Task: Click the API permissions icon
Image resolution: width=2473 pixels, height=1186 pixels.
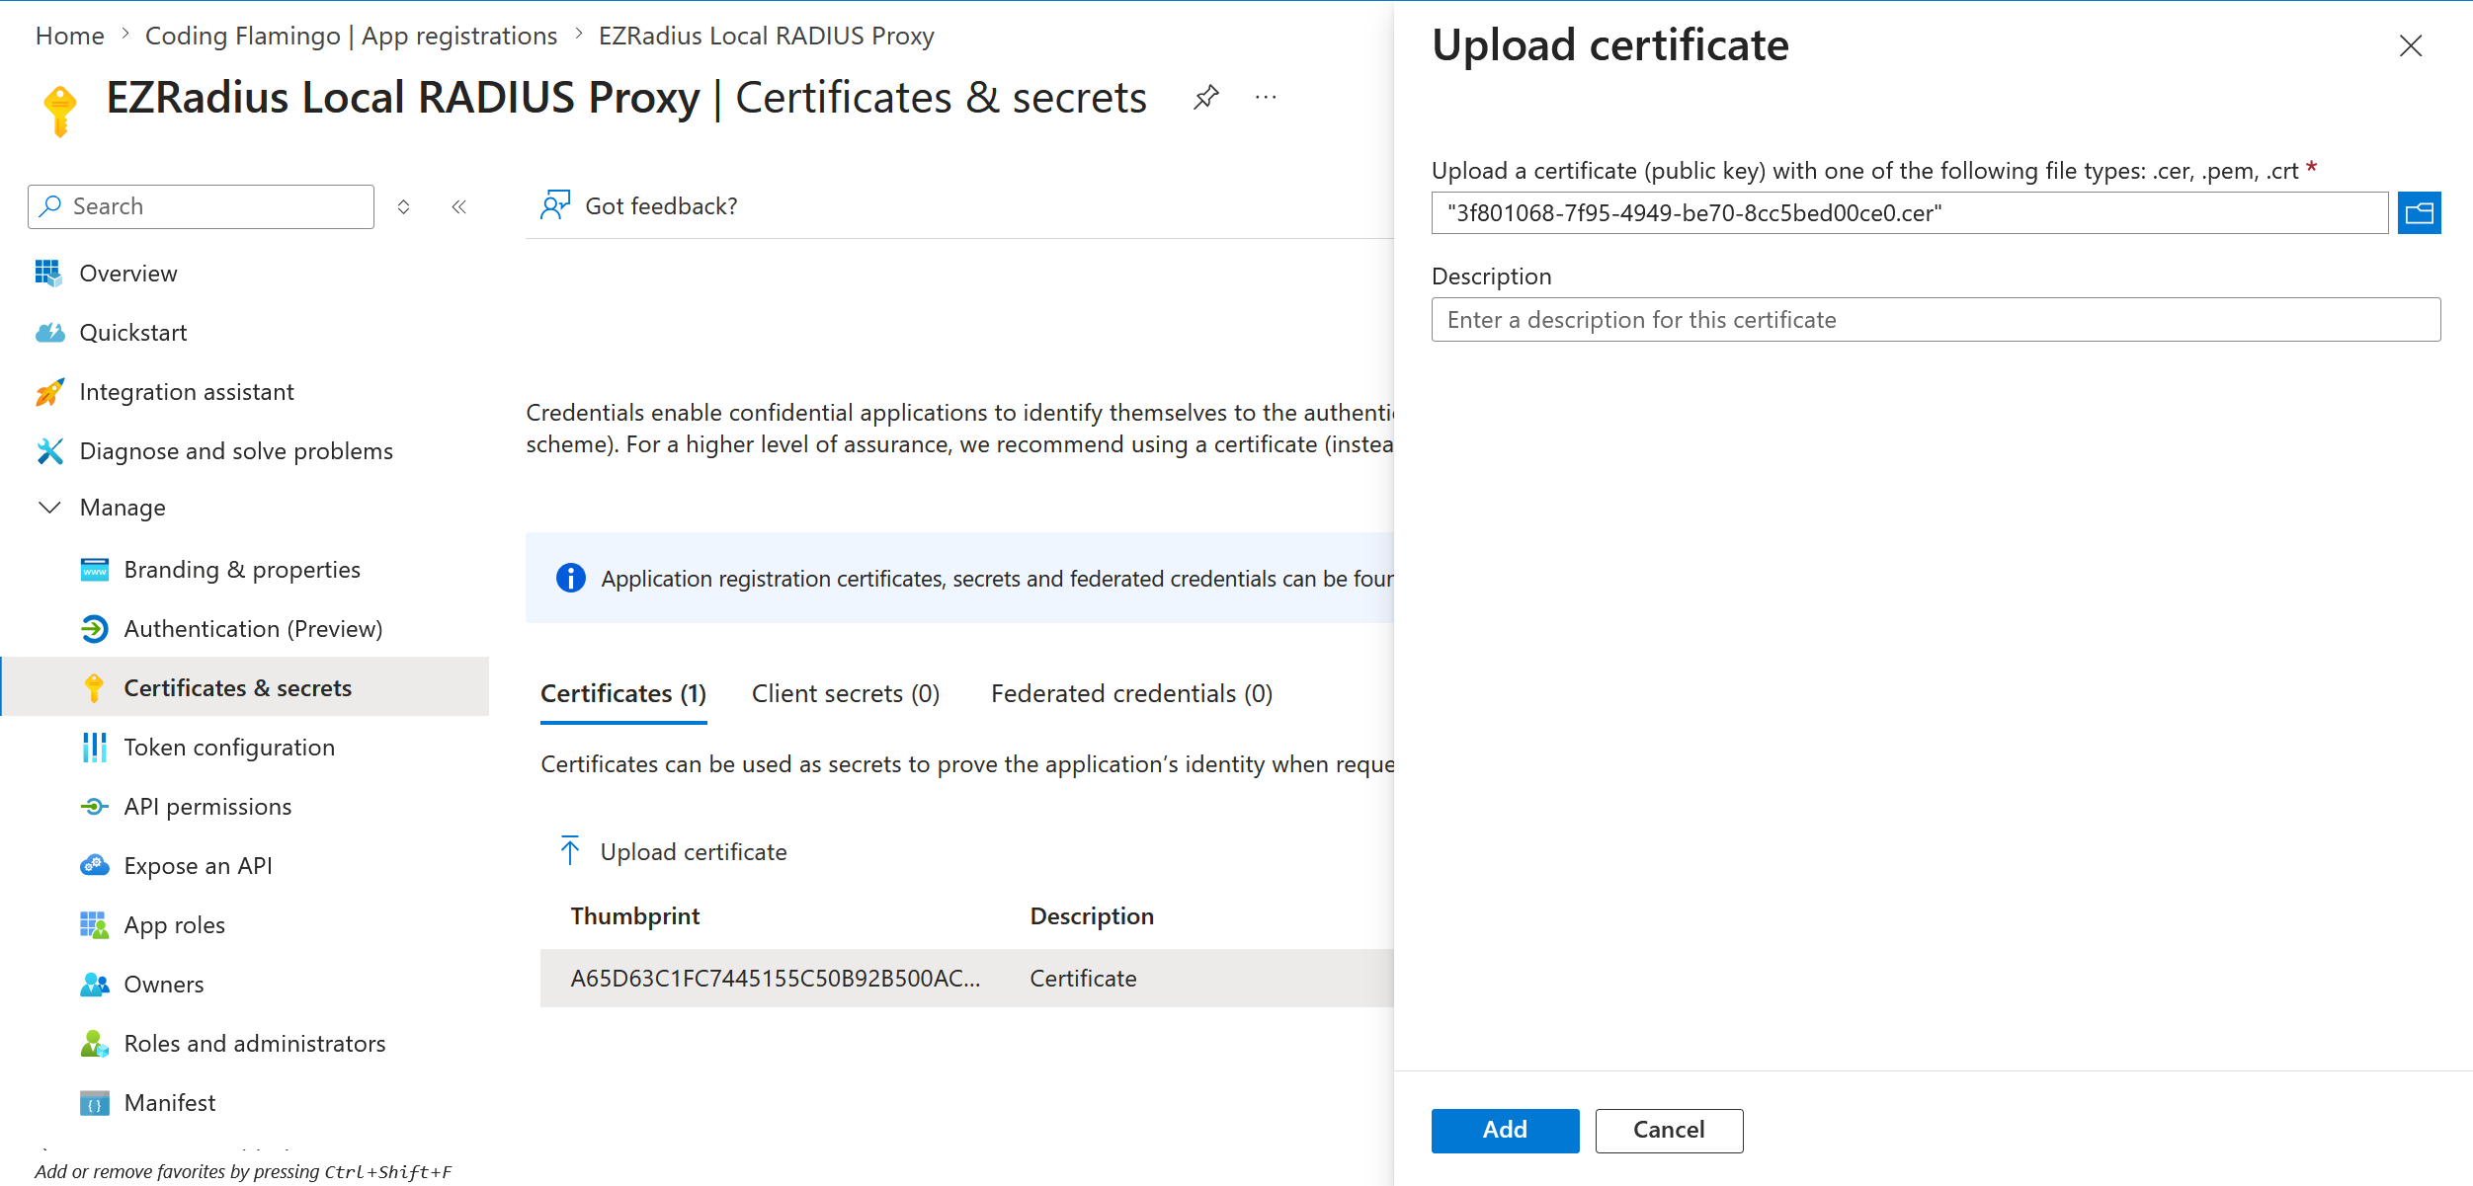Action: point(95,807)
